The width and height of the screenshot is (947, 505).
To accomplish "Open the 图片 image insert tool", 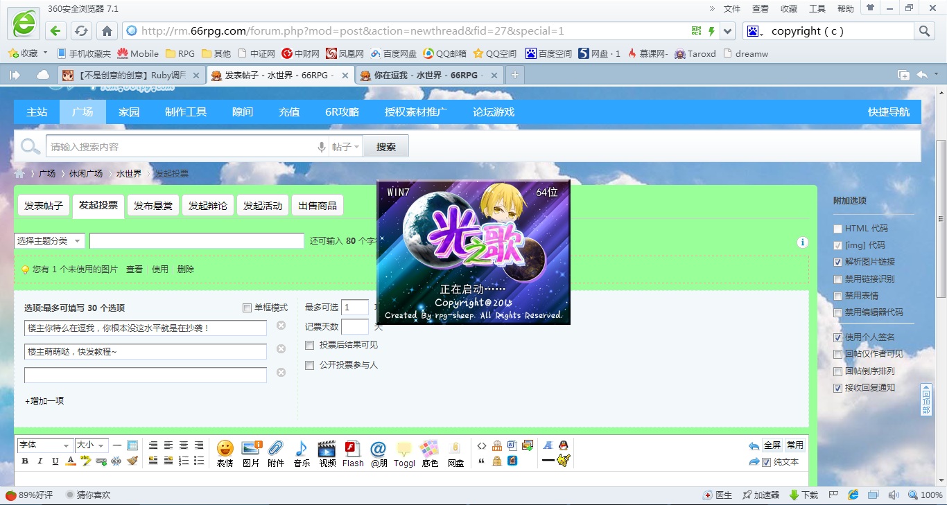I will click(250, 453).
